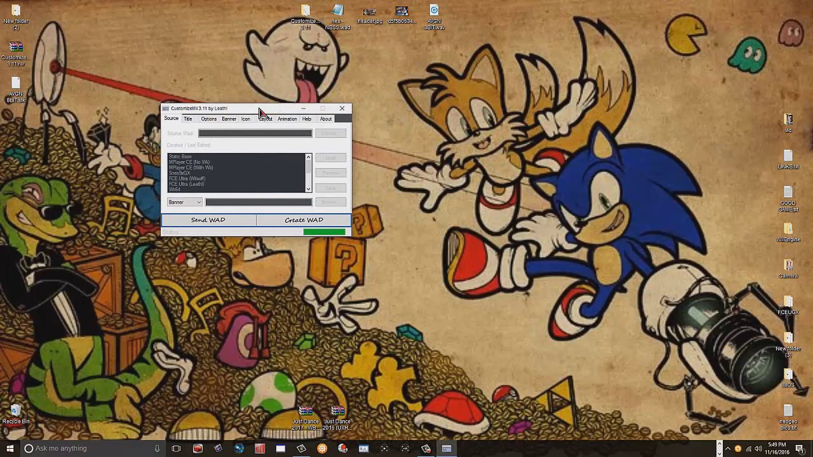Click the Save button
Image resolution: width=813 pixels, height=457 pixels.
330,188
